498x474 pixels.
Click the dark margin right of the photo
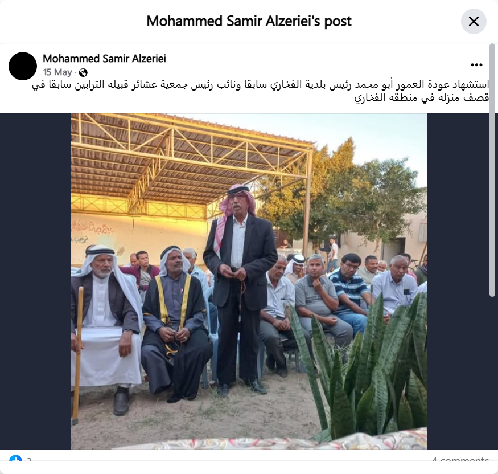(x=458, y=281)
